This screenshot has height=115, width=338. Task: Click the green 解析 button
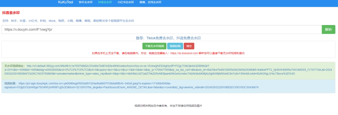point(329,29)
